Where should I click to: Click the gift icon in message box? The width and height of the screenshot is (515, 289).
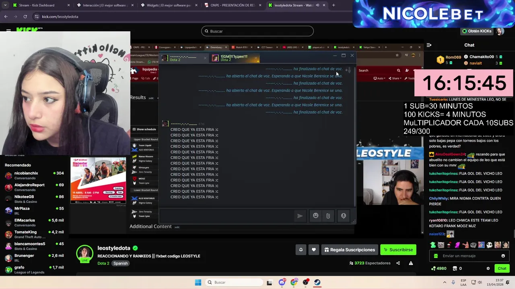pos(436,256)
